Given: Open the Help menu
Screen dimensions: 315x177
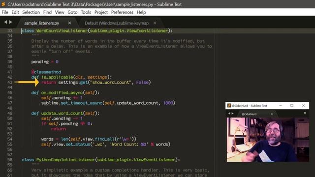Looking at the screenshot, I should [141, 12].
